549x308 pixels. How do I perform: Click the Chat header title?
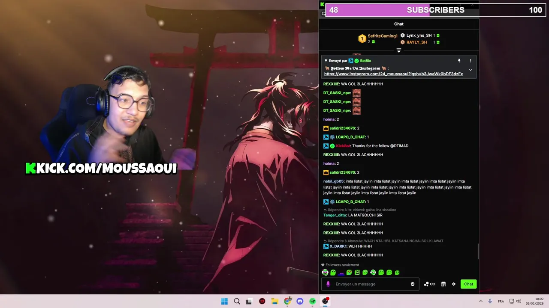399,24
